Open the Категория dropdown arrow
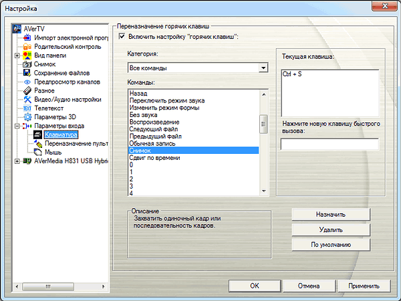The image size is (401, 301). click(263, 68)
